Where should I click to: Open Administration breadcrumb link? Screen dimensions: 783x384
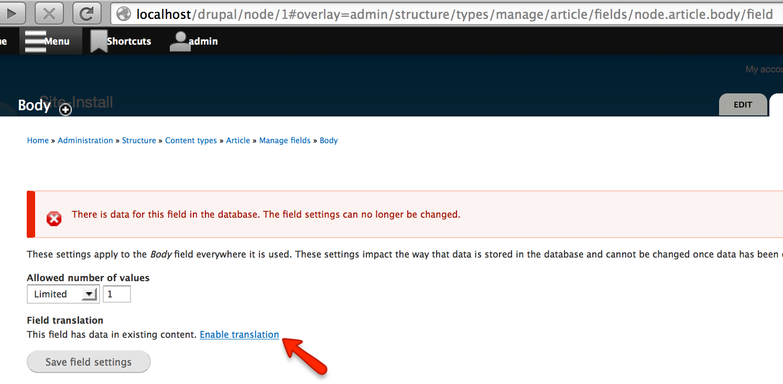click(85, 140)
